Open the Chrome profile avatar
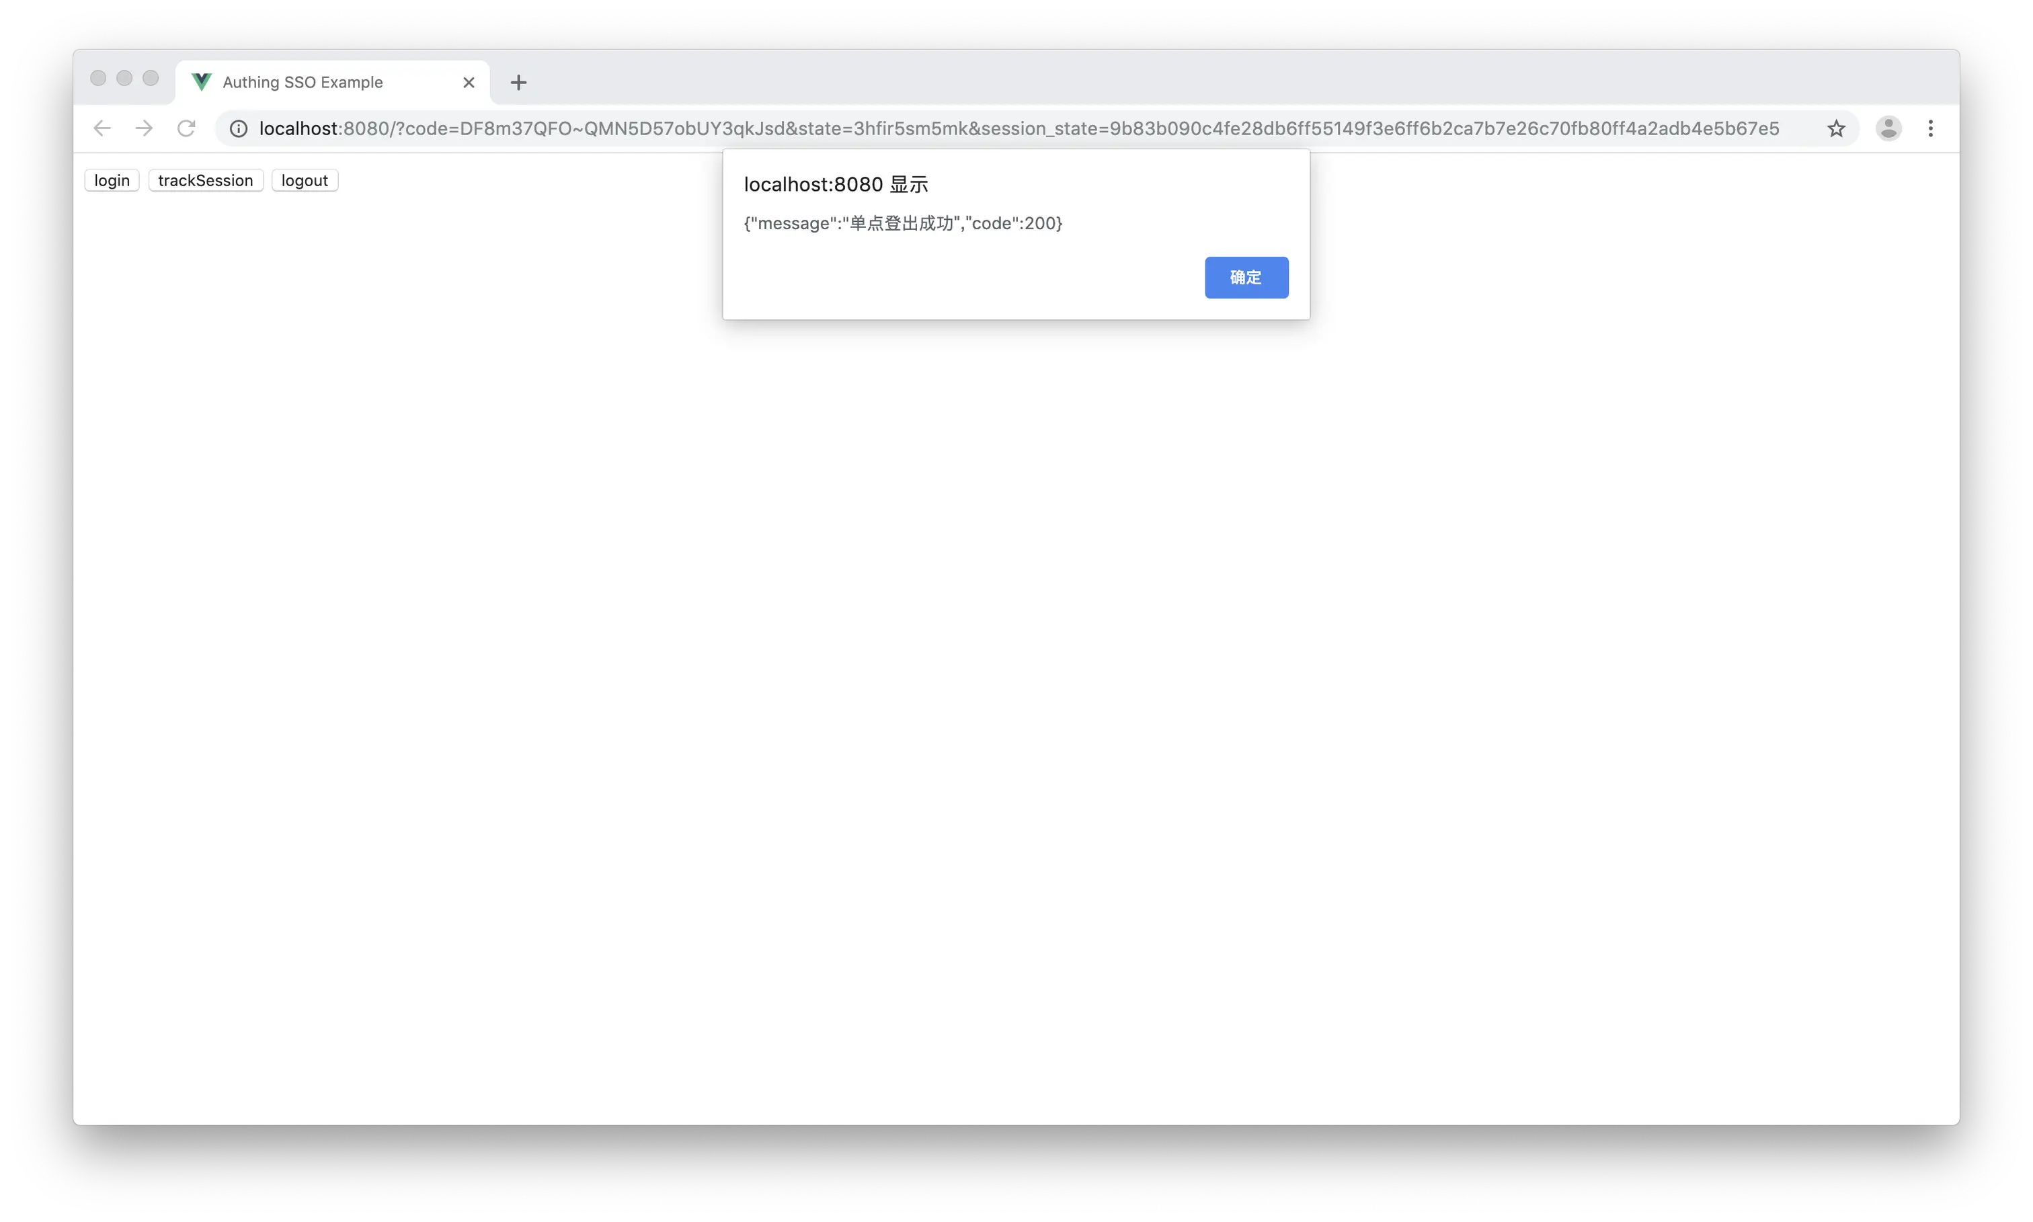 [1888, 128]
